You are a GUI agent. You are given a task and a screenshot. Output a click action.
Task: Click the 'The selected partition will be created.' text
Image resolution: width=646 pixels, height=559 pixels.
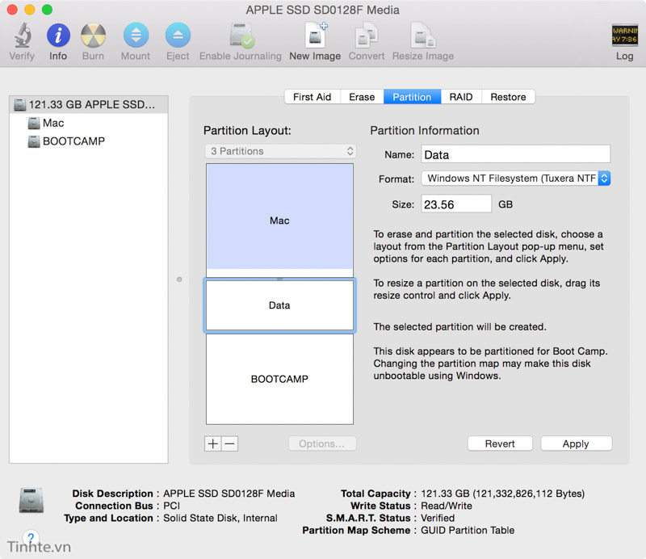459,327
